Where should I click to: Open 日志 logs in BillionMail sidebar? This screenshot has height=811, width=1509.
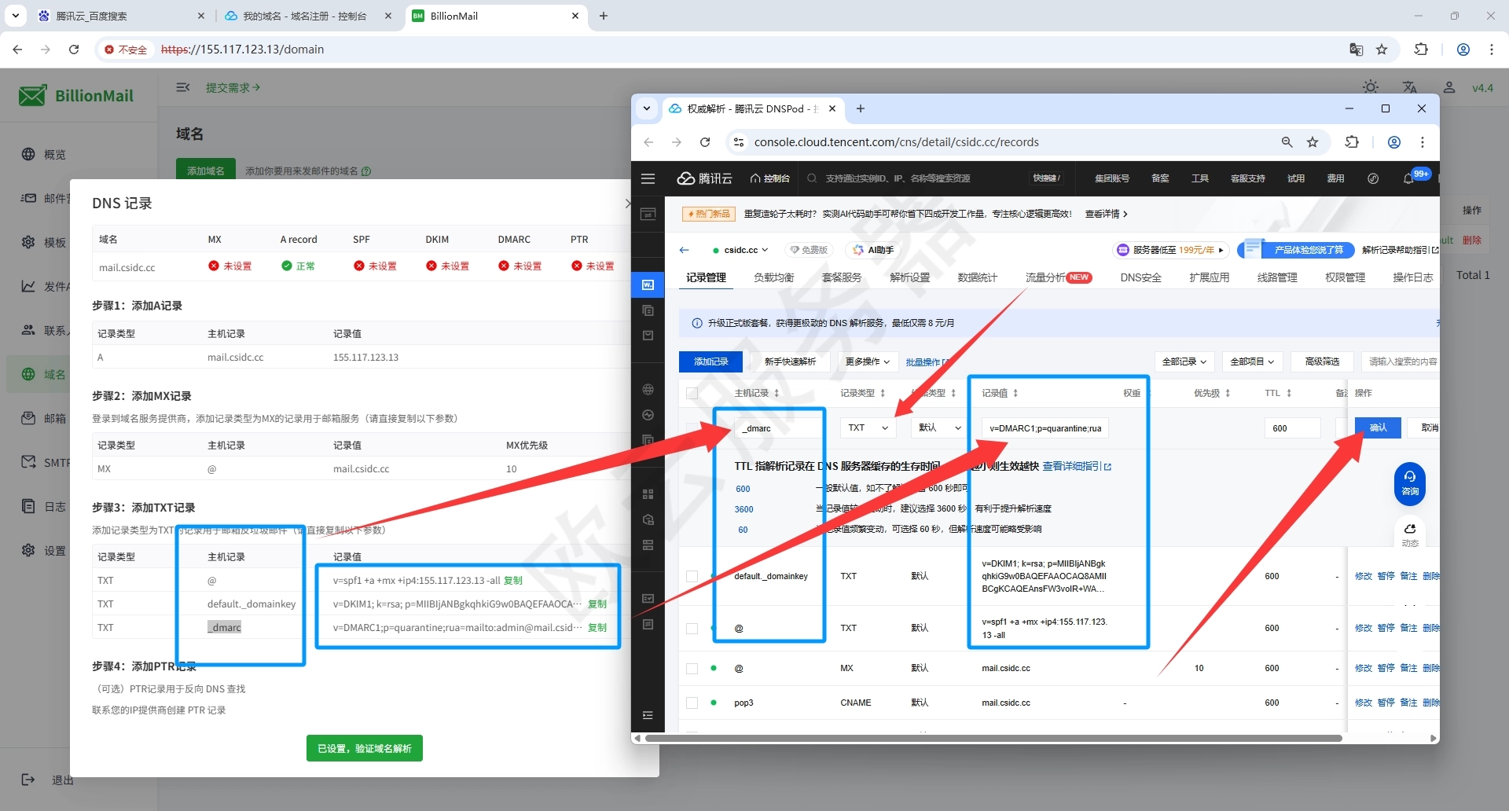[44, 506]
